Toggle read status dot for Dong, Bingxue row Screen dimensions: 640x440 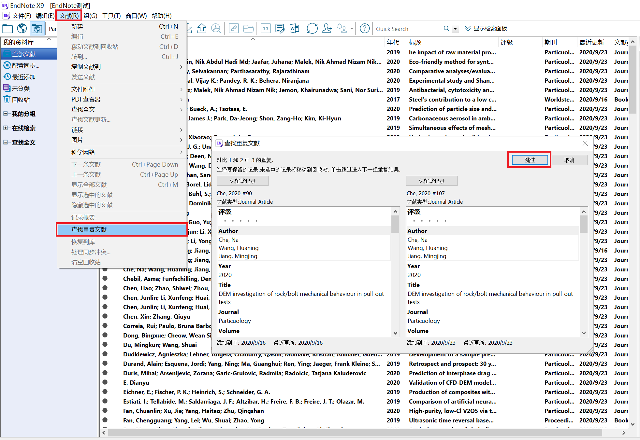coord(105,335)
